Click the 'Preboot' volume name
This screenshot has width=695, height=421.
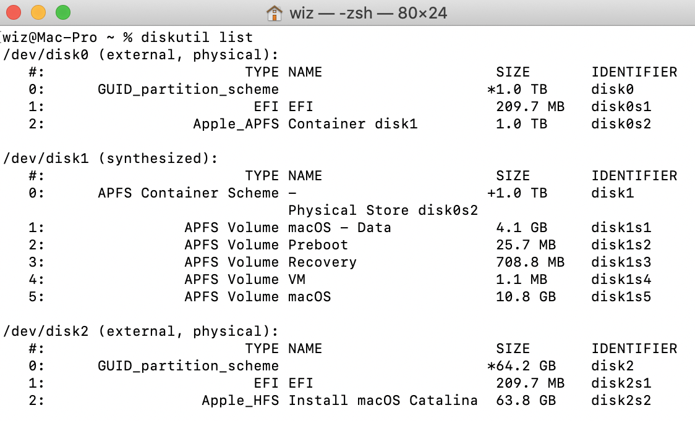click(x=318, y=245)
